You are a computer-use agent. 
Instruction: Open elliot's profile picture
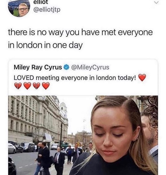click(x=19, y=8)
